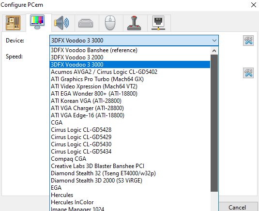Click the Device combo box showing Voodoo 3 3000
The height and width of the screenshot is (211, 259).
[x=134, y=41]
